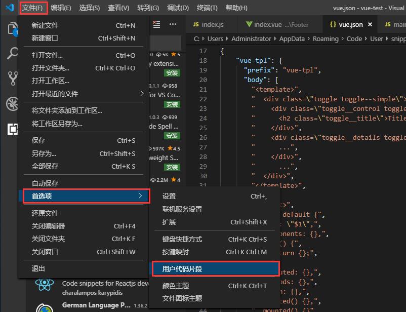Install the 'y extensi...' extension via 安装
406x312 pixels.
pyautogui.click(x=172, y=73)
